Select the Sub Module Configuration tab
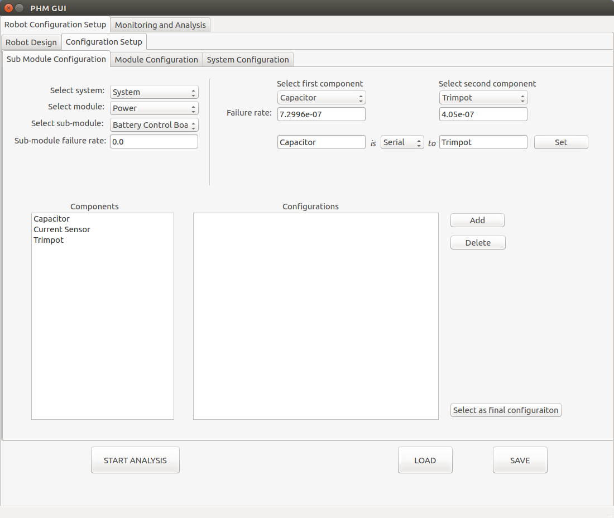This screenshot has width=614, height=518. pyautogui.click(x=56, y=59)
